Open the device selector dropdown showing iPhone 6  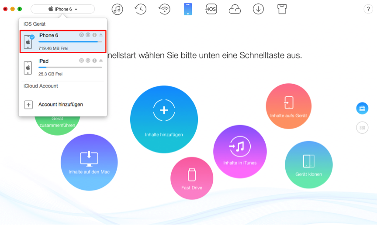pos(63,9)
